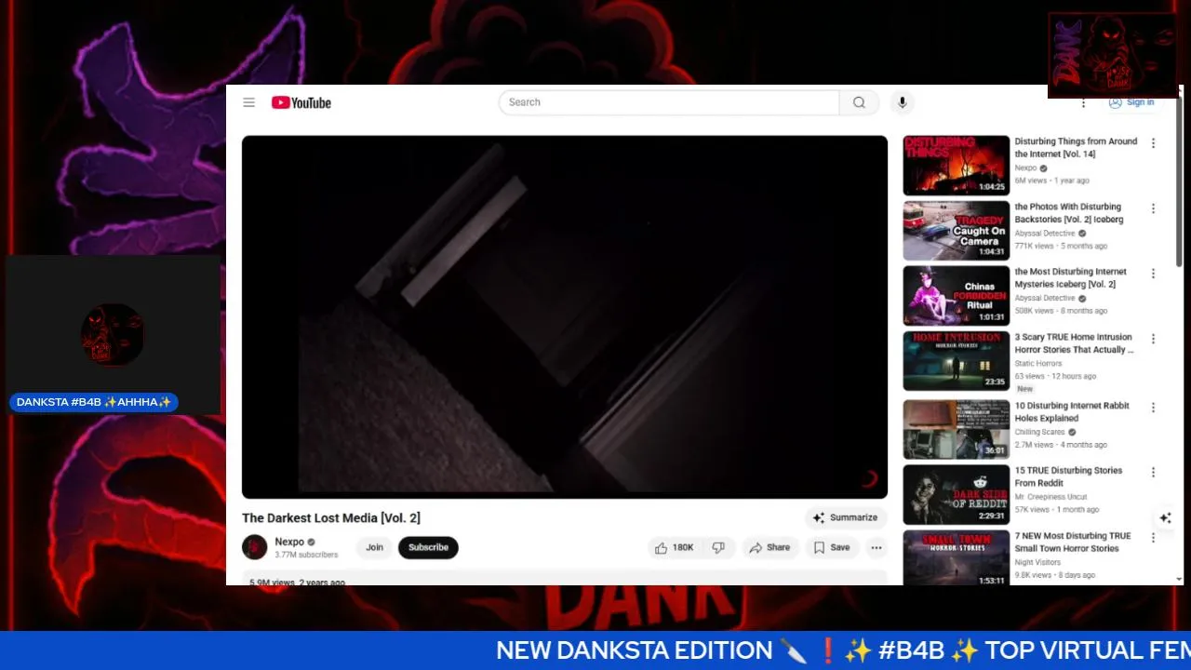Open 3 Scary TRUE Home Intrusion thumbnail

(x=956, y=360)
